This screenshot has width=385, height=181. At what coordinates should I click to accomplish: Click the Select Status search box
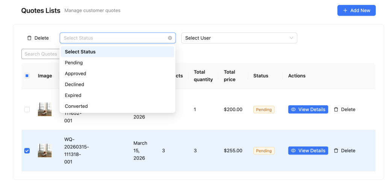click(113, 38)
